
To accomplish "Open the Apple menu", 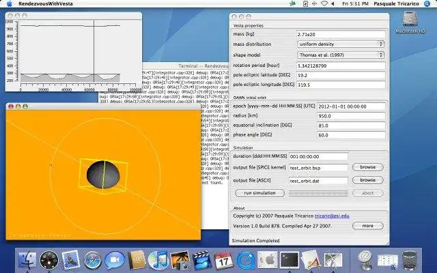I will pos(9,3).
